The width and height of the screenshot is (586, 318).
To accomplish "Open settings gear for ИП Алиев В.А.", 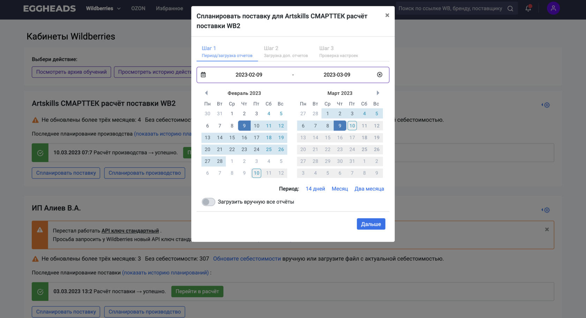I will [x=547, y=210].
